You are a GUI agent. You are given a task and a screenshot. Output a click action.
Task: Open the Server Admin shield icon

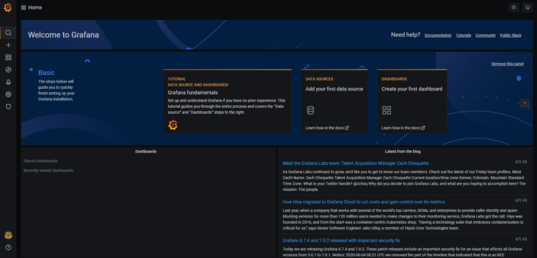pyautogui.click(x=9, y=107)
